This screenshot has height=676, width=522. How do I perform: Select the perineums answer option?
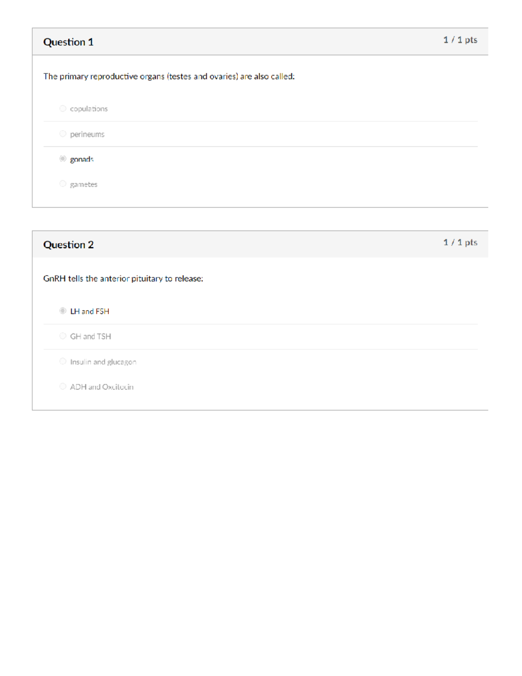pos(63,134)
